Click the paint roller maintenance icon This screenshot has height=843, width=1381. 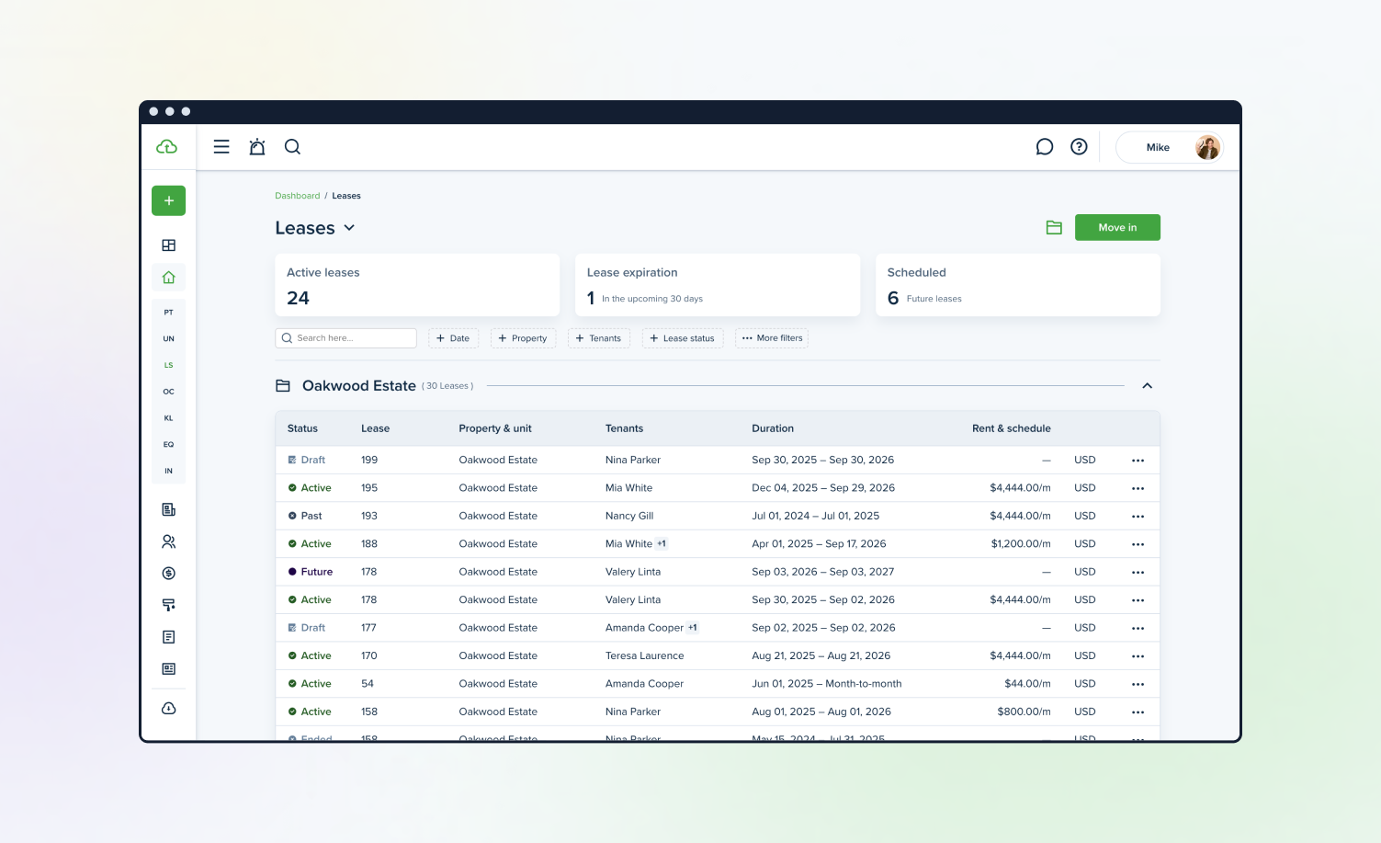pos(168,605)
